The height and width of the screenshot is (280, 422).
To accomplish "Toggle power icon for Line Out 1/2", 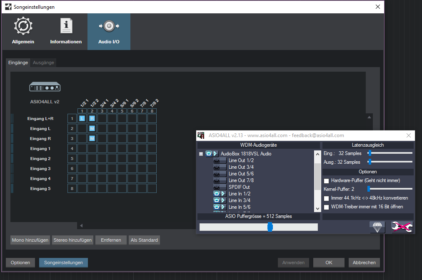I will pos(217,160).
